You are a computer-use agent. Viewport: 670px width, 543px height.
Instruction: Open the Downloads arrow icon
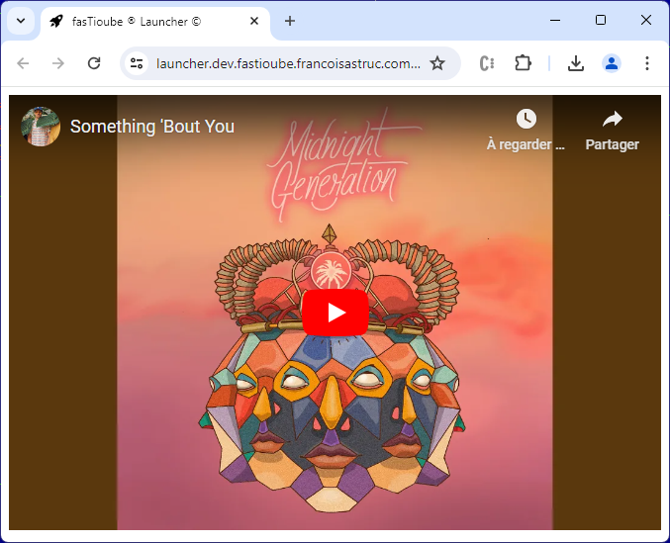pos(576,63)
